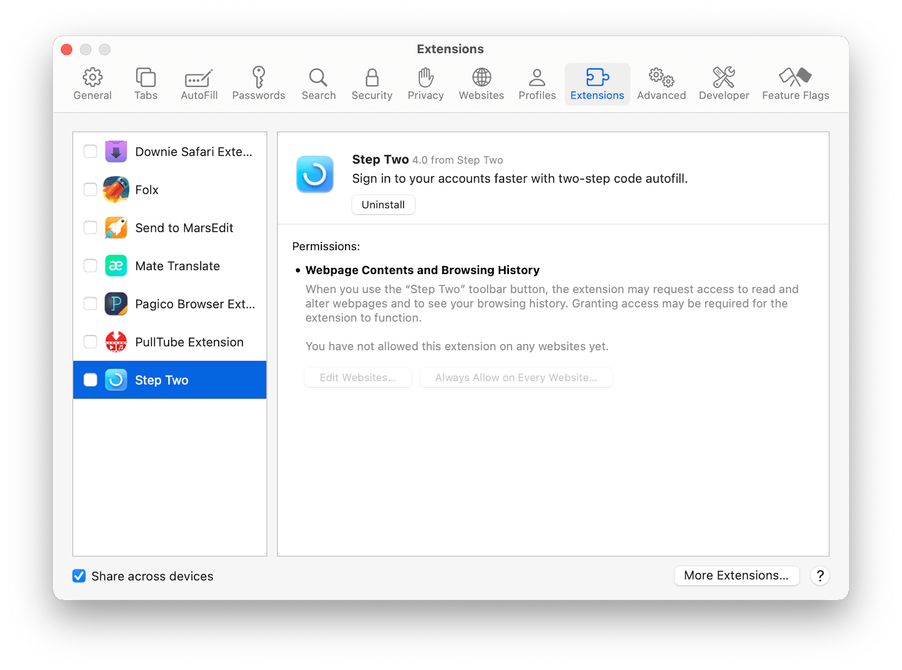Click Always Allow on Every Website...
The height and width of the screenshot is (670, 902).
click(516, 377)
